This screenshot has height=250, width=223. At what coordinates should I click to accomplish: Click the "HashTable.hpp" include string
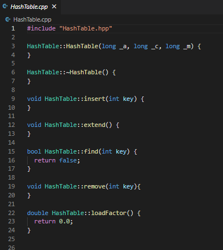(x=86, y=28)
